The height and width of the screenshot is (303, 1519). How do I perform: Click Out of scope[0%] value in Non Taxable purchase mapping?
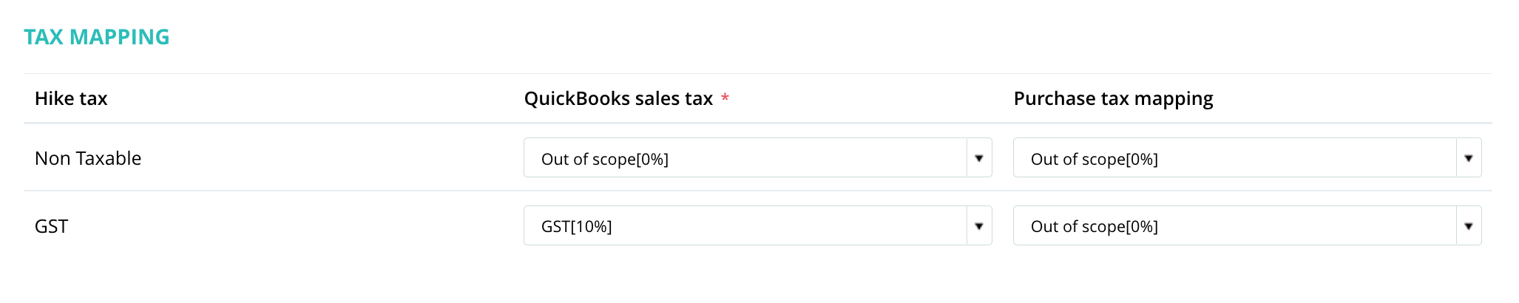1094,160
